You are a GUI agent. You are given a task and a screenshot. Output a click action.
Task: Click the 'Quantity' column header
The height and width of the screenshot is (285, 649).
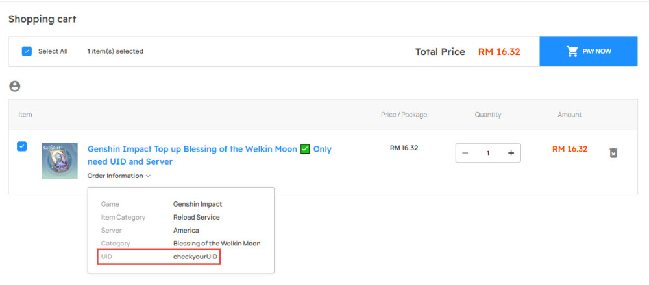[x=488, y=115]
